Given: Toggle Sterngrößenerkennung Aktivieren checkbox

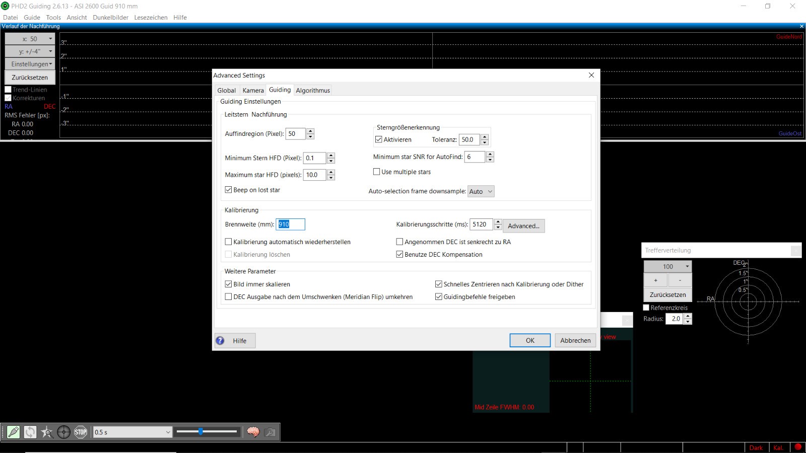Looking at the screenshot, I should pos(379,139).
